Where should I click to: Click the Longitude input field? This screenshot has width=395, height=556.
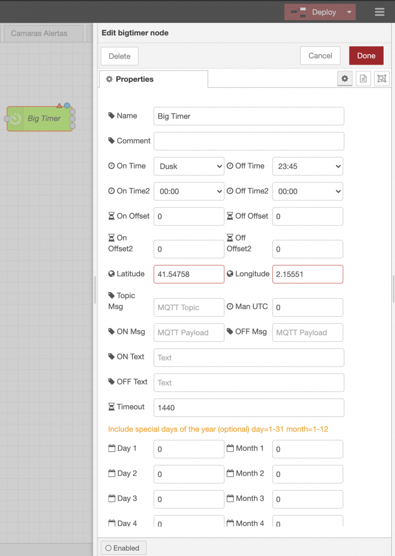[308, 274]
